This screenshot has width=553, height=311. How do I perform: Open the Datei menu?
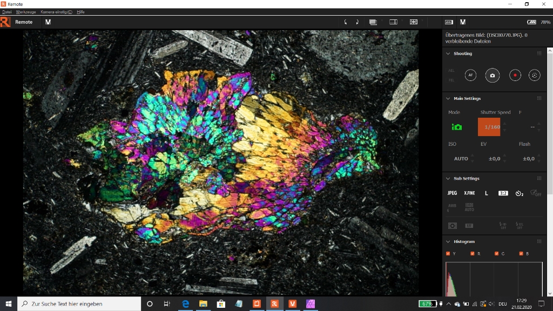(7, 12)
